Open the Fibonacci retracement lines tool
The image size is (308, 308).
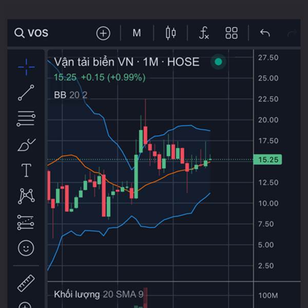tap(26, 119)
